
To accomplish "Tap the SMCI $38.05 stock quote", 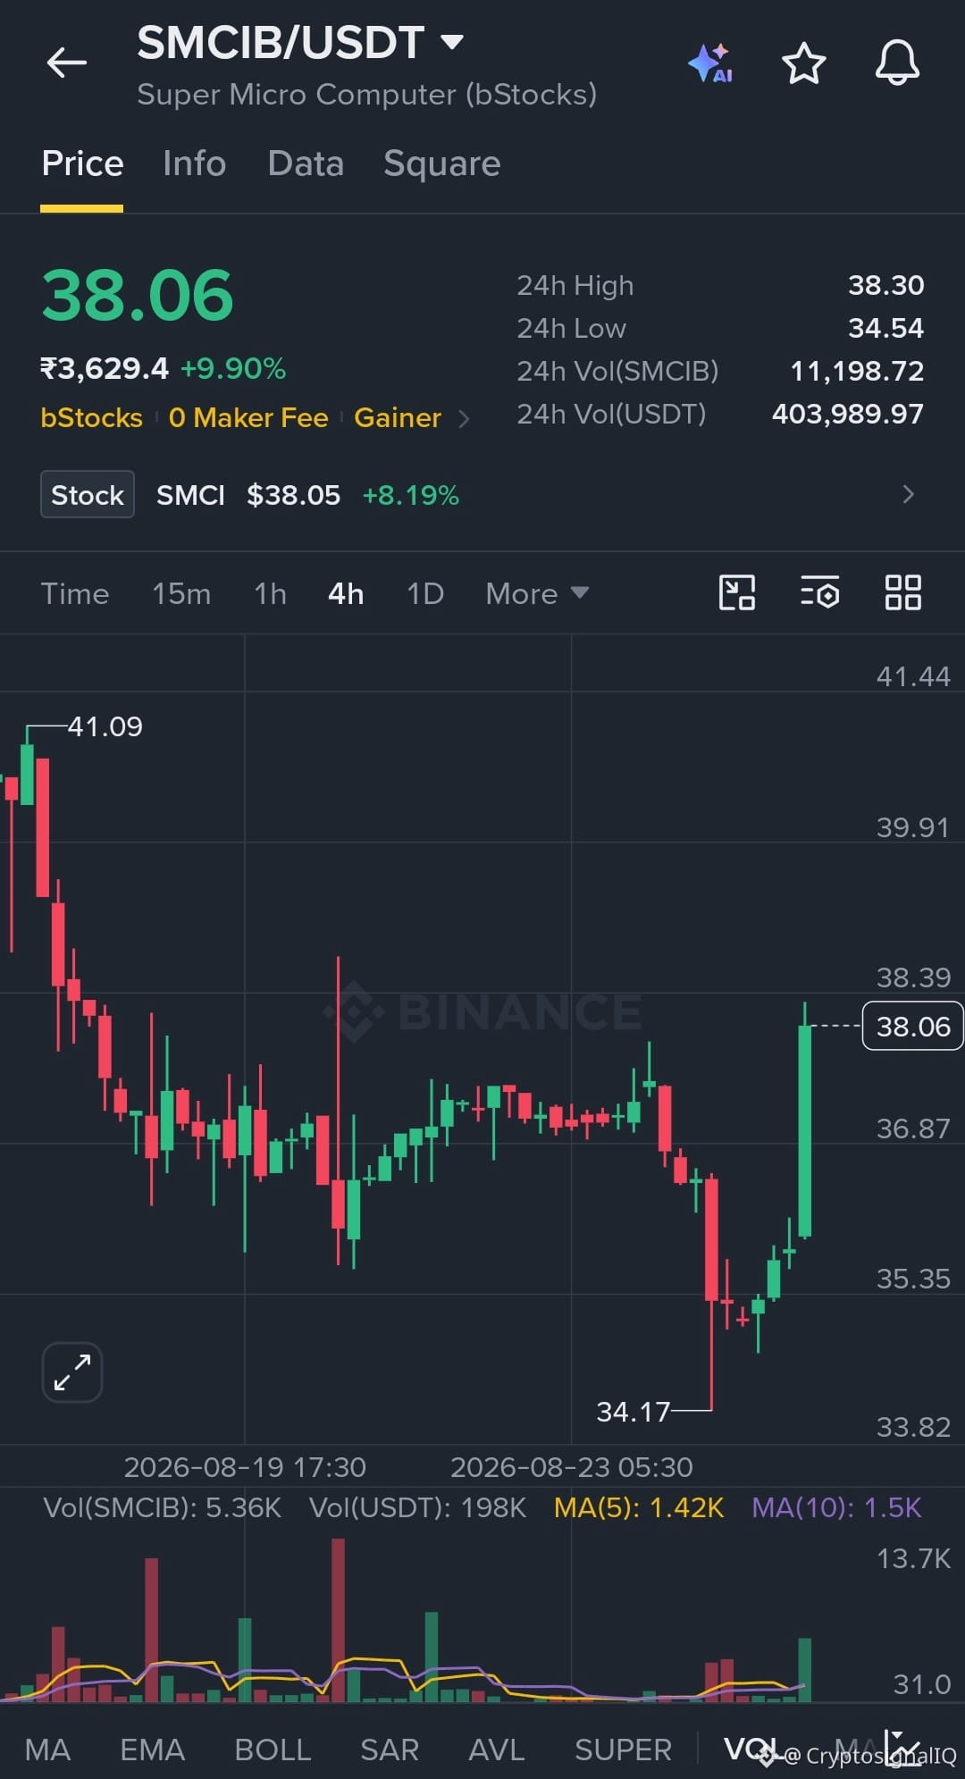I will 248,495.
